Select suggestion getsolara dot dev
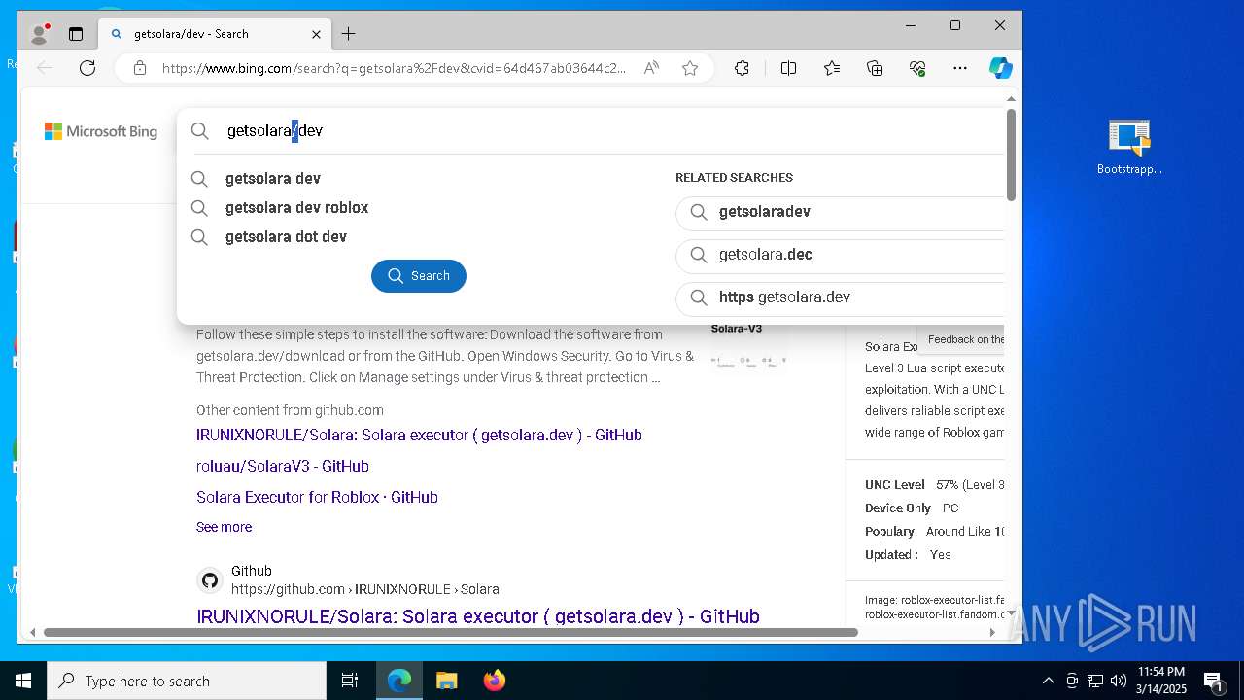 pyautogui.click(x=286, y=236)
